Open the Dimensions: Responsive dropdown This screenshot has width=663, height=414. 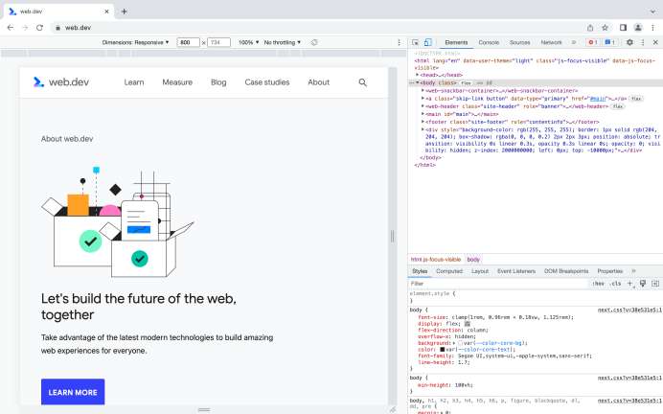click(x=135, y=42)
